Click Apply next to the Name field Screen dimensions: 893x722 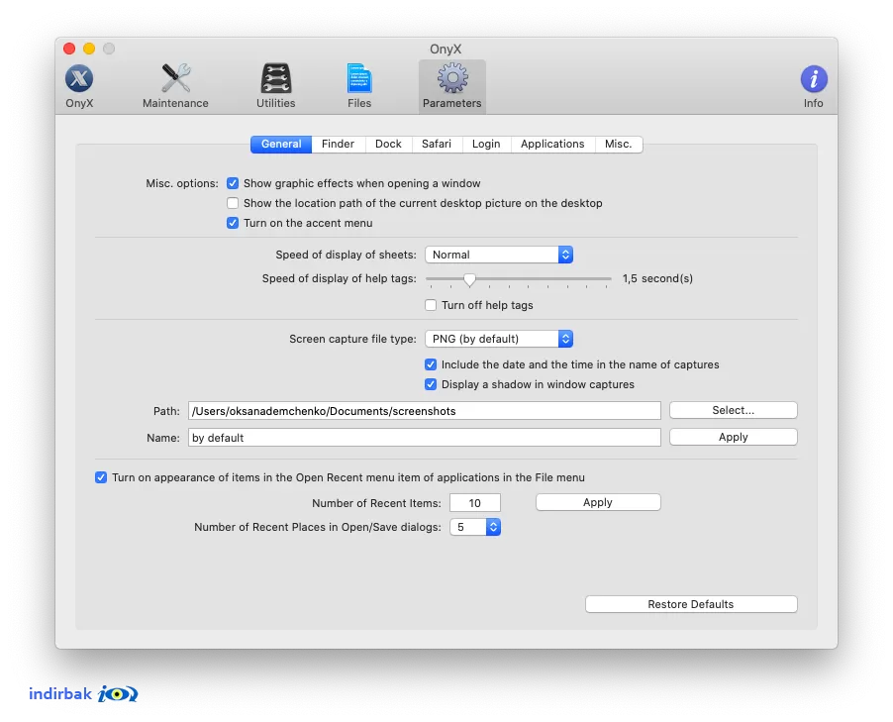pyautogui.click(x=734, y=437)
